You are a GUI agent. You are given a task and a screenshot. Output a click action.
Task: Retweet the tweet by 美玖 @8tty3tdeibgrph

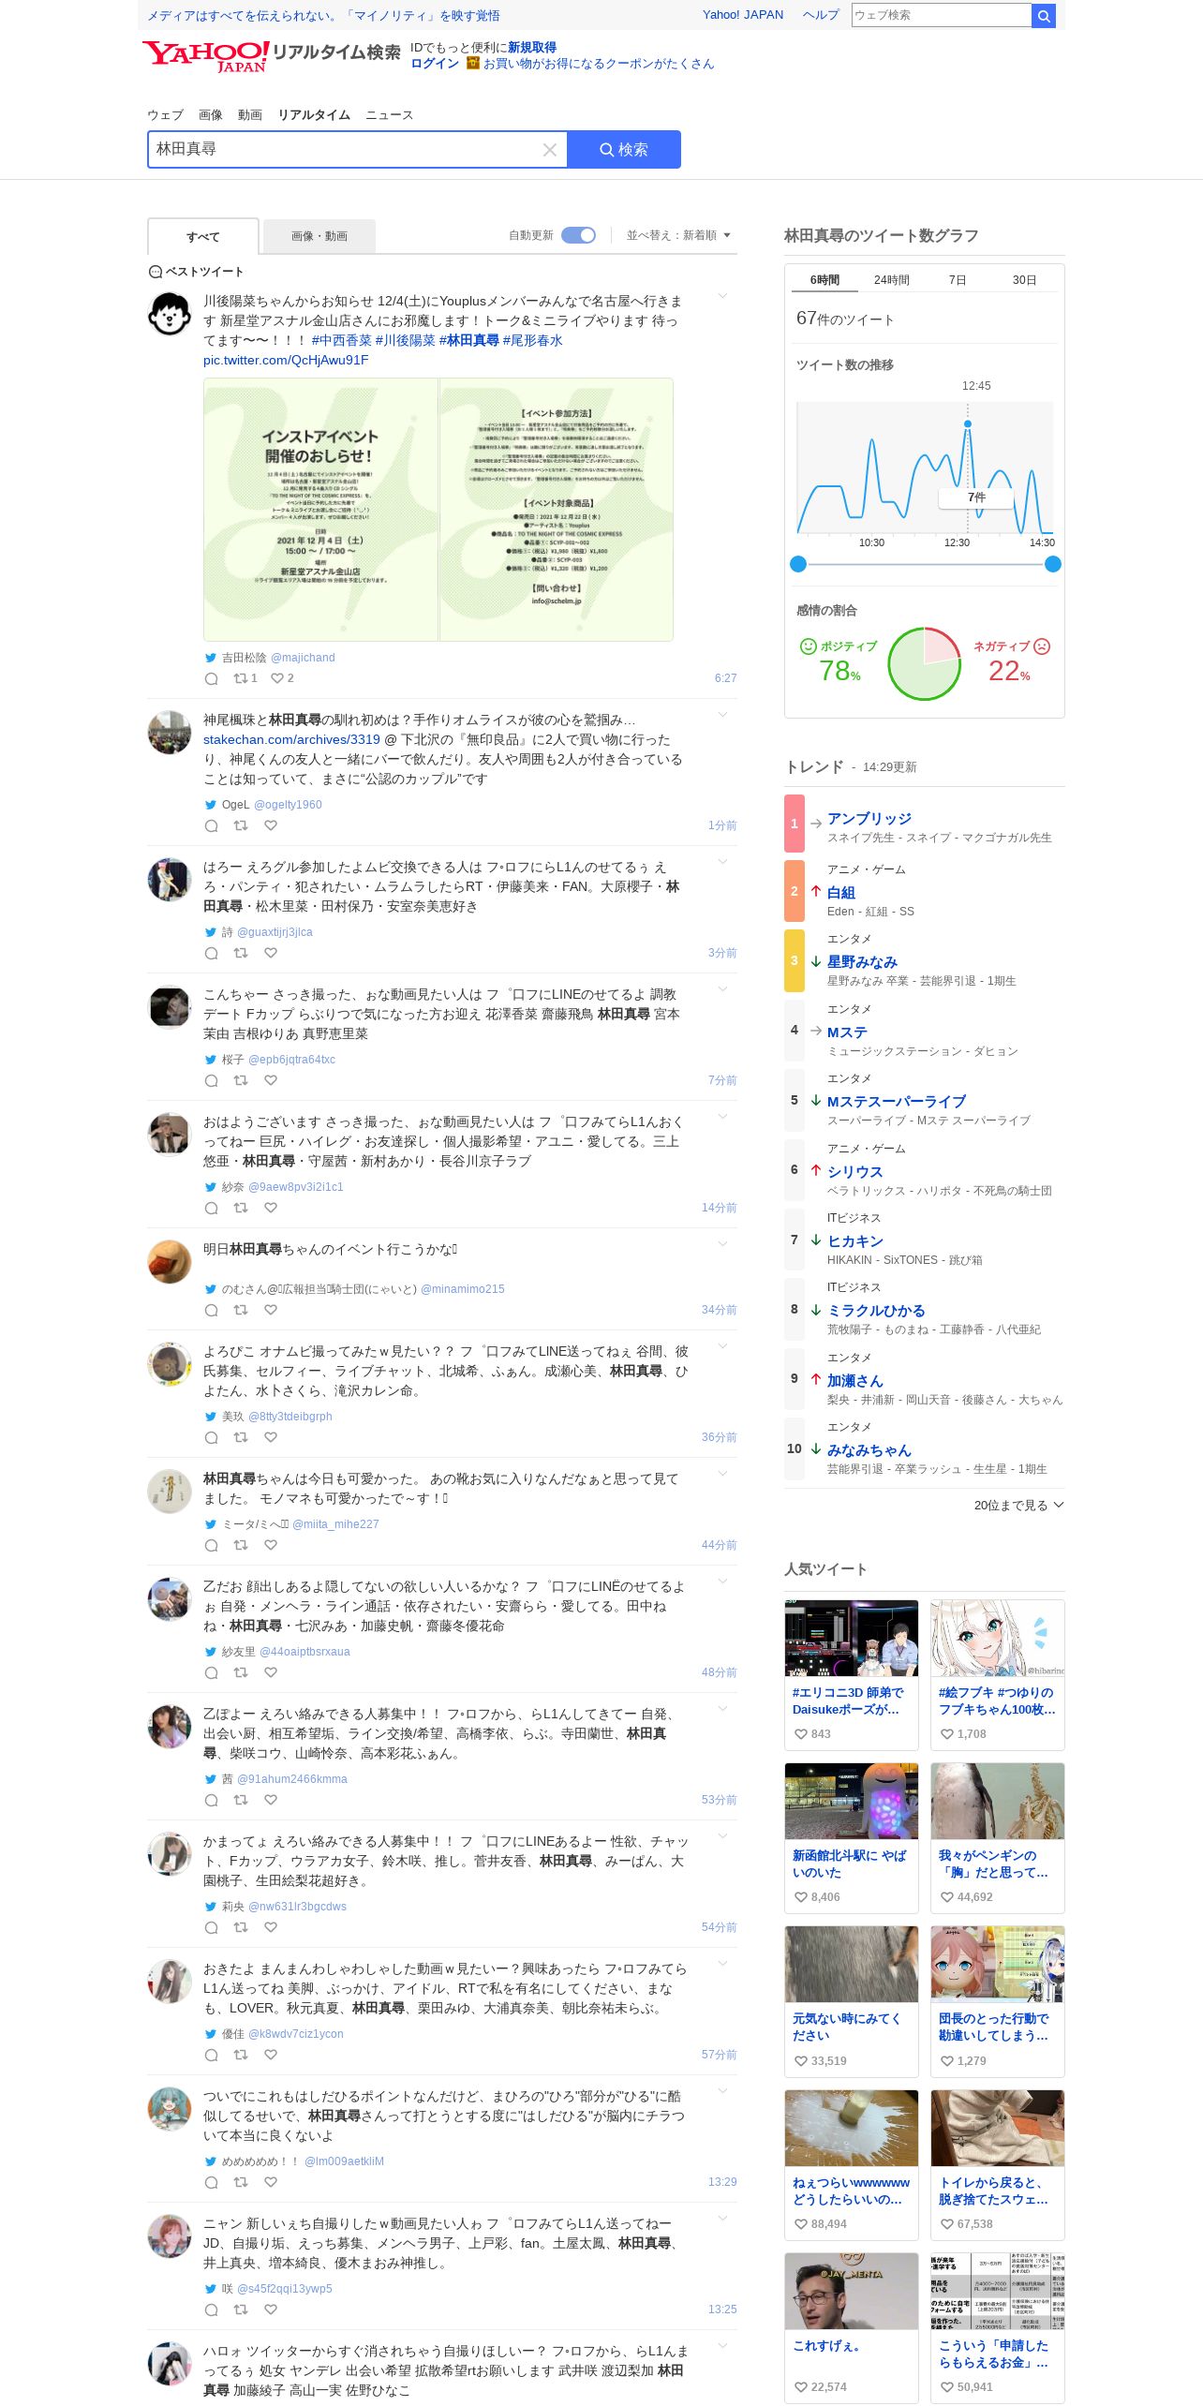tap(241, 1437)
